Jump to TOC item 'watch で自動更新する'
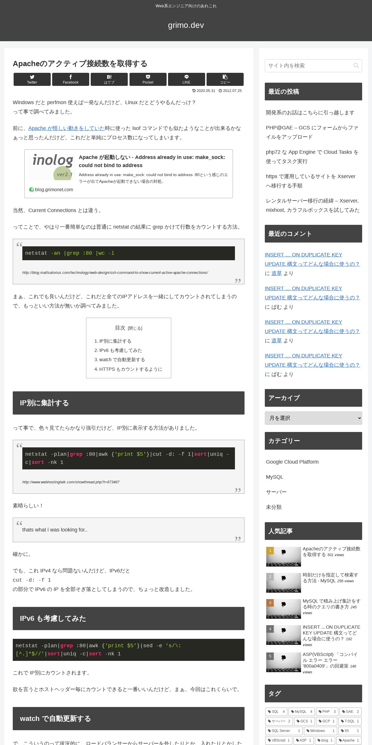The image size is (372, 745). click(x=122, y=360)
